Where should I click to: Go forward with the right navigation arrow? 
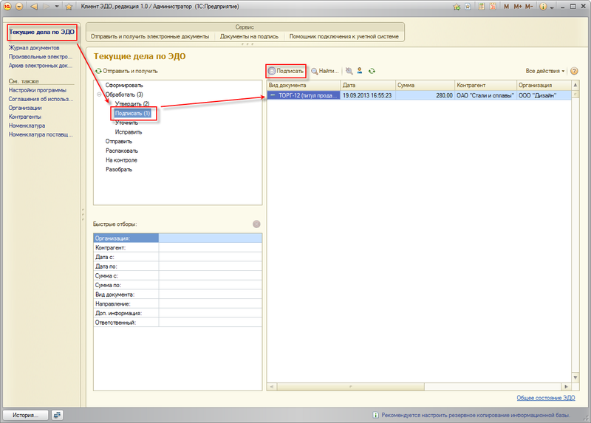(46, 7)
